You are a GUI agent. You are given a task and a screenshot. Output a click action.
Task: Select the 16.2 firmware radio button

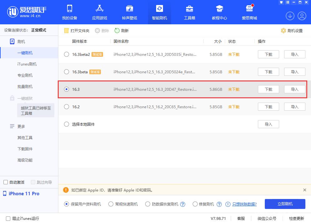pos(66,107)
